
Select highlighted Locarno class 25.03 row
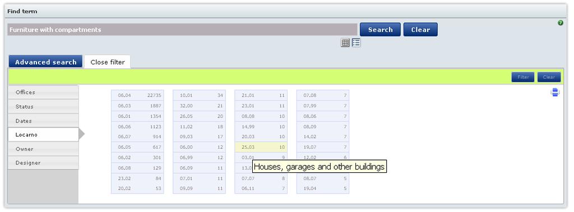[261, 147]
